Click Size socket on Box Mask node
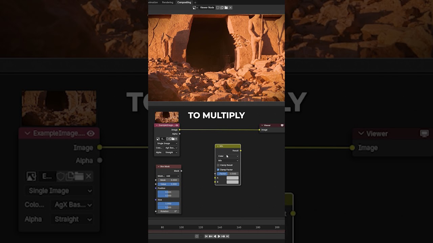This screenshot has height=243, width=433. pyautogui.click(x=156, y=200)
